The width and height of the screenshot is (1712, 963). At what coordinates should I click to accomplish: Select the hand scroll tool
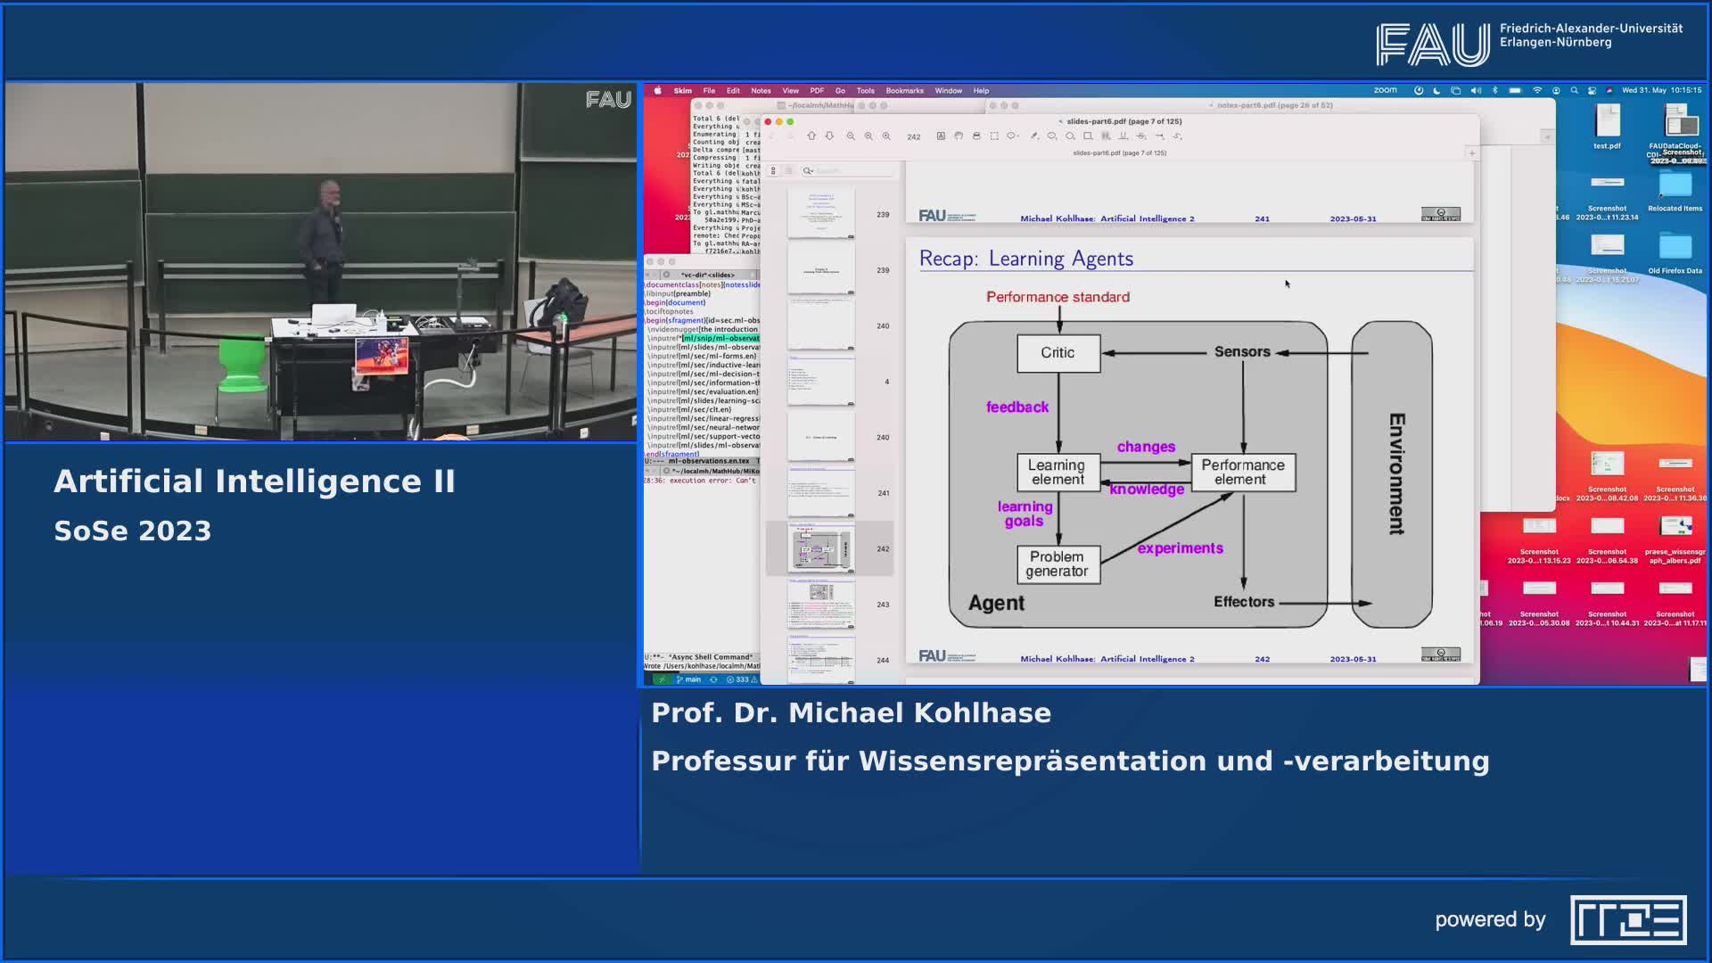point(959,136)
